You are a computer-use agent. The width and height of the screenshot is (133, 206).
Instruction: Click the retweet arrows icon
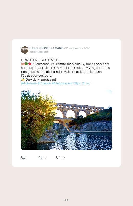coord(40,158)
